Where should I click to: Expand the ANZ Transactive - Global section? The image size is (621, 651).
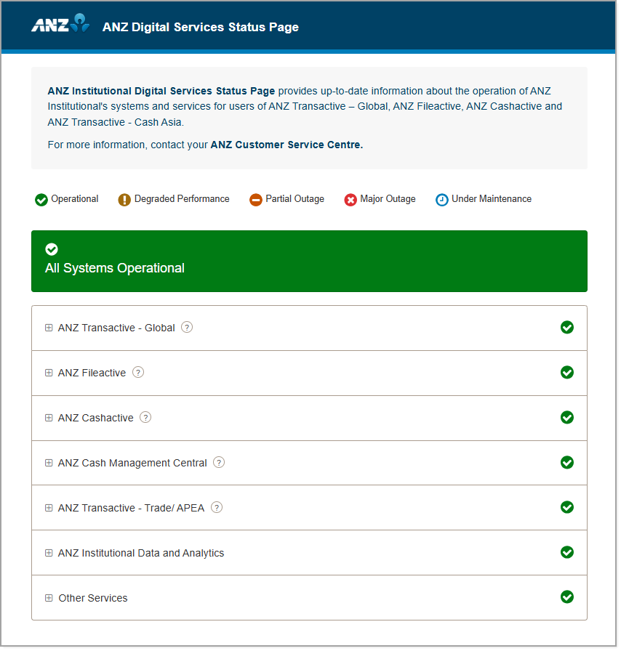click(49, 328)
